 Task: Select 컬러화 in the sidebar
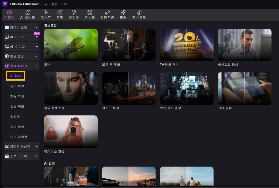pyautogui.click(x=15, y=116)
